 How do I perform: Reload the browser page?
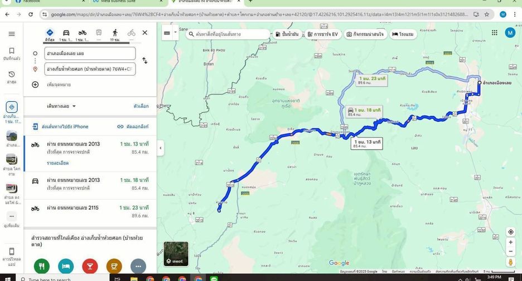click(31, 14)
